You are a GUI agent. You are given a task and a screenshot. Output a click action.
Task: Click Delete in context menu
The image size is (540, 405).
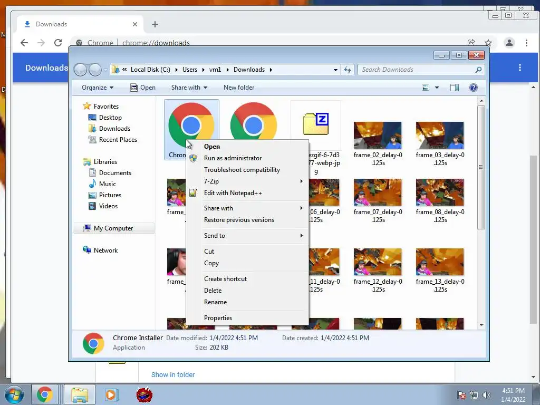click(213, 291)
